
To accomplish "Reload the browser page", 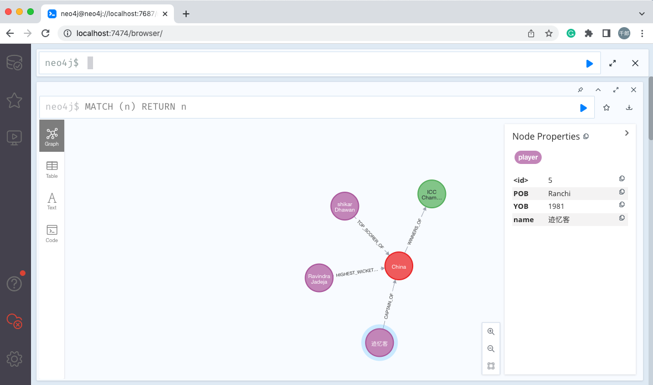I will [x=45, y=33].
